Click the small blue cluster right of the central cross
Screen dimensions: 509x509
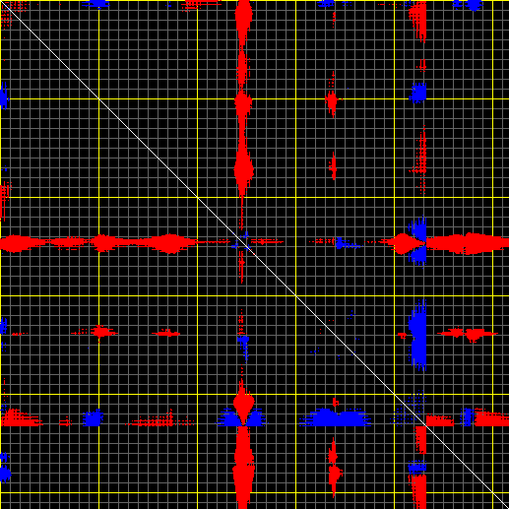pyautogui.click(x=345, y=243)
